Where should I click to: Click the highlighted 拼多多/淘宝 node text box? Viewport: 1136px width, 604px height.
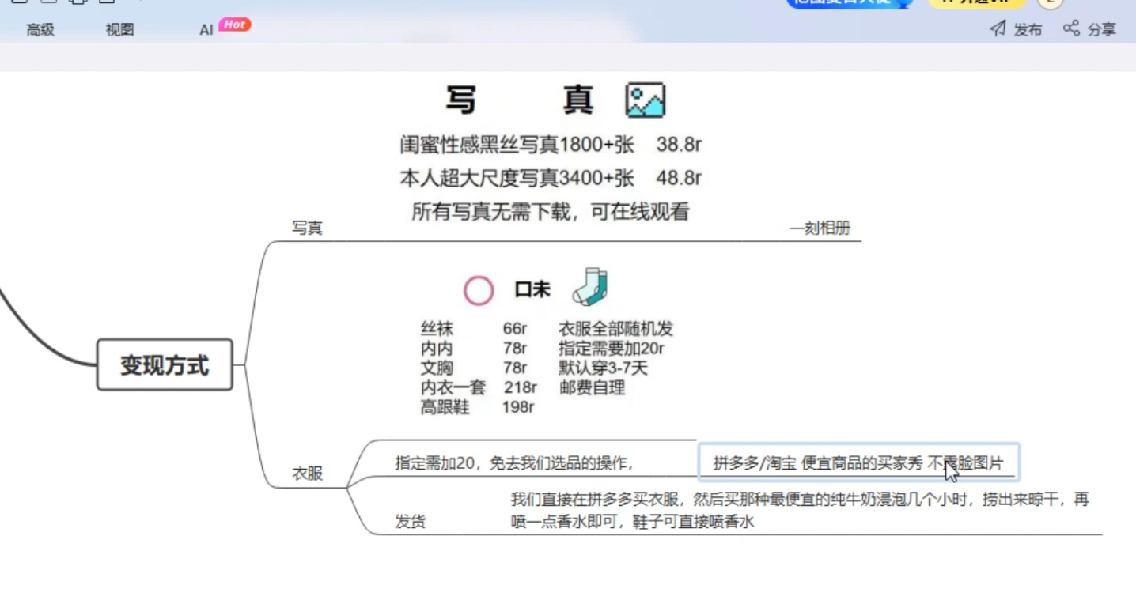(858, 463)
